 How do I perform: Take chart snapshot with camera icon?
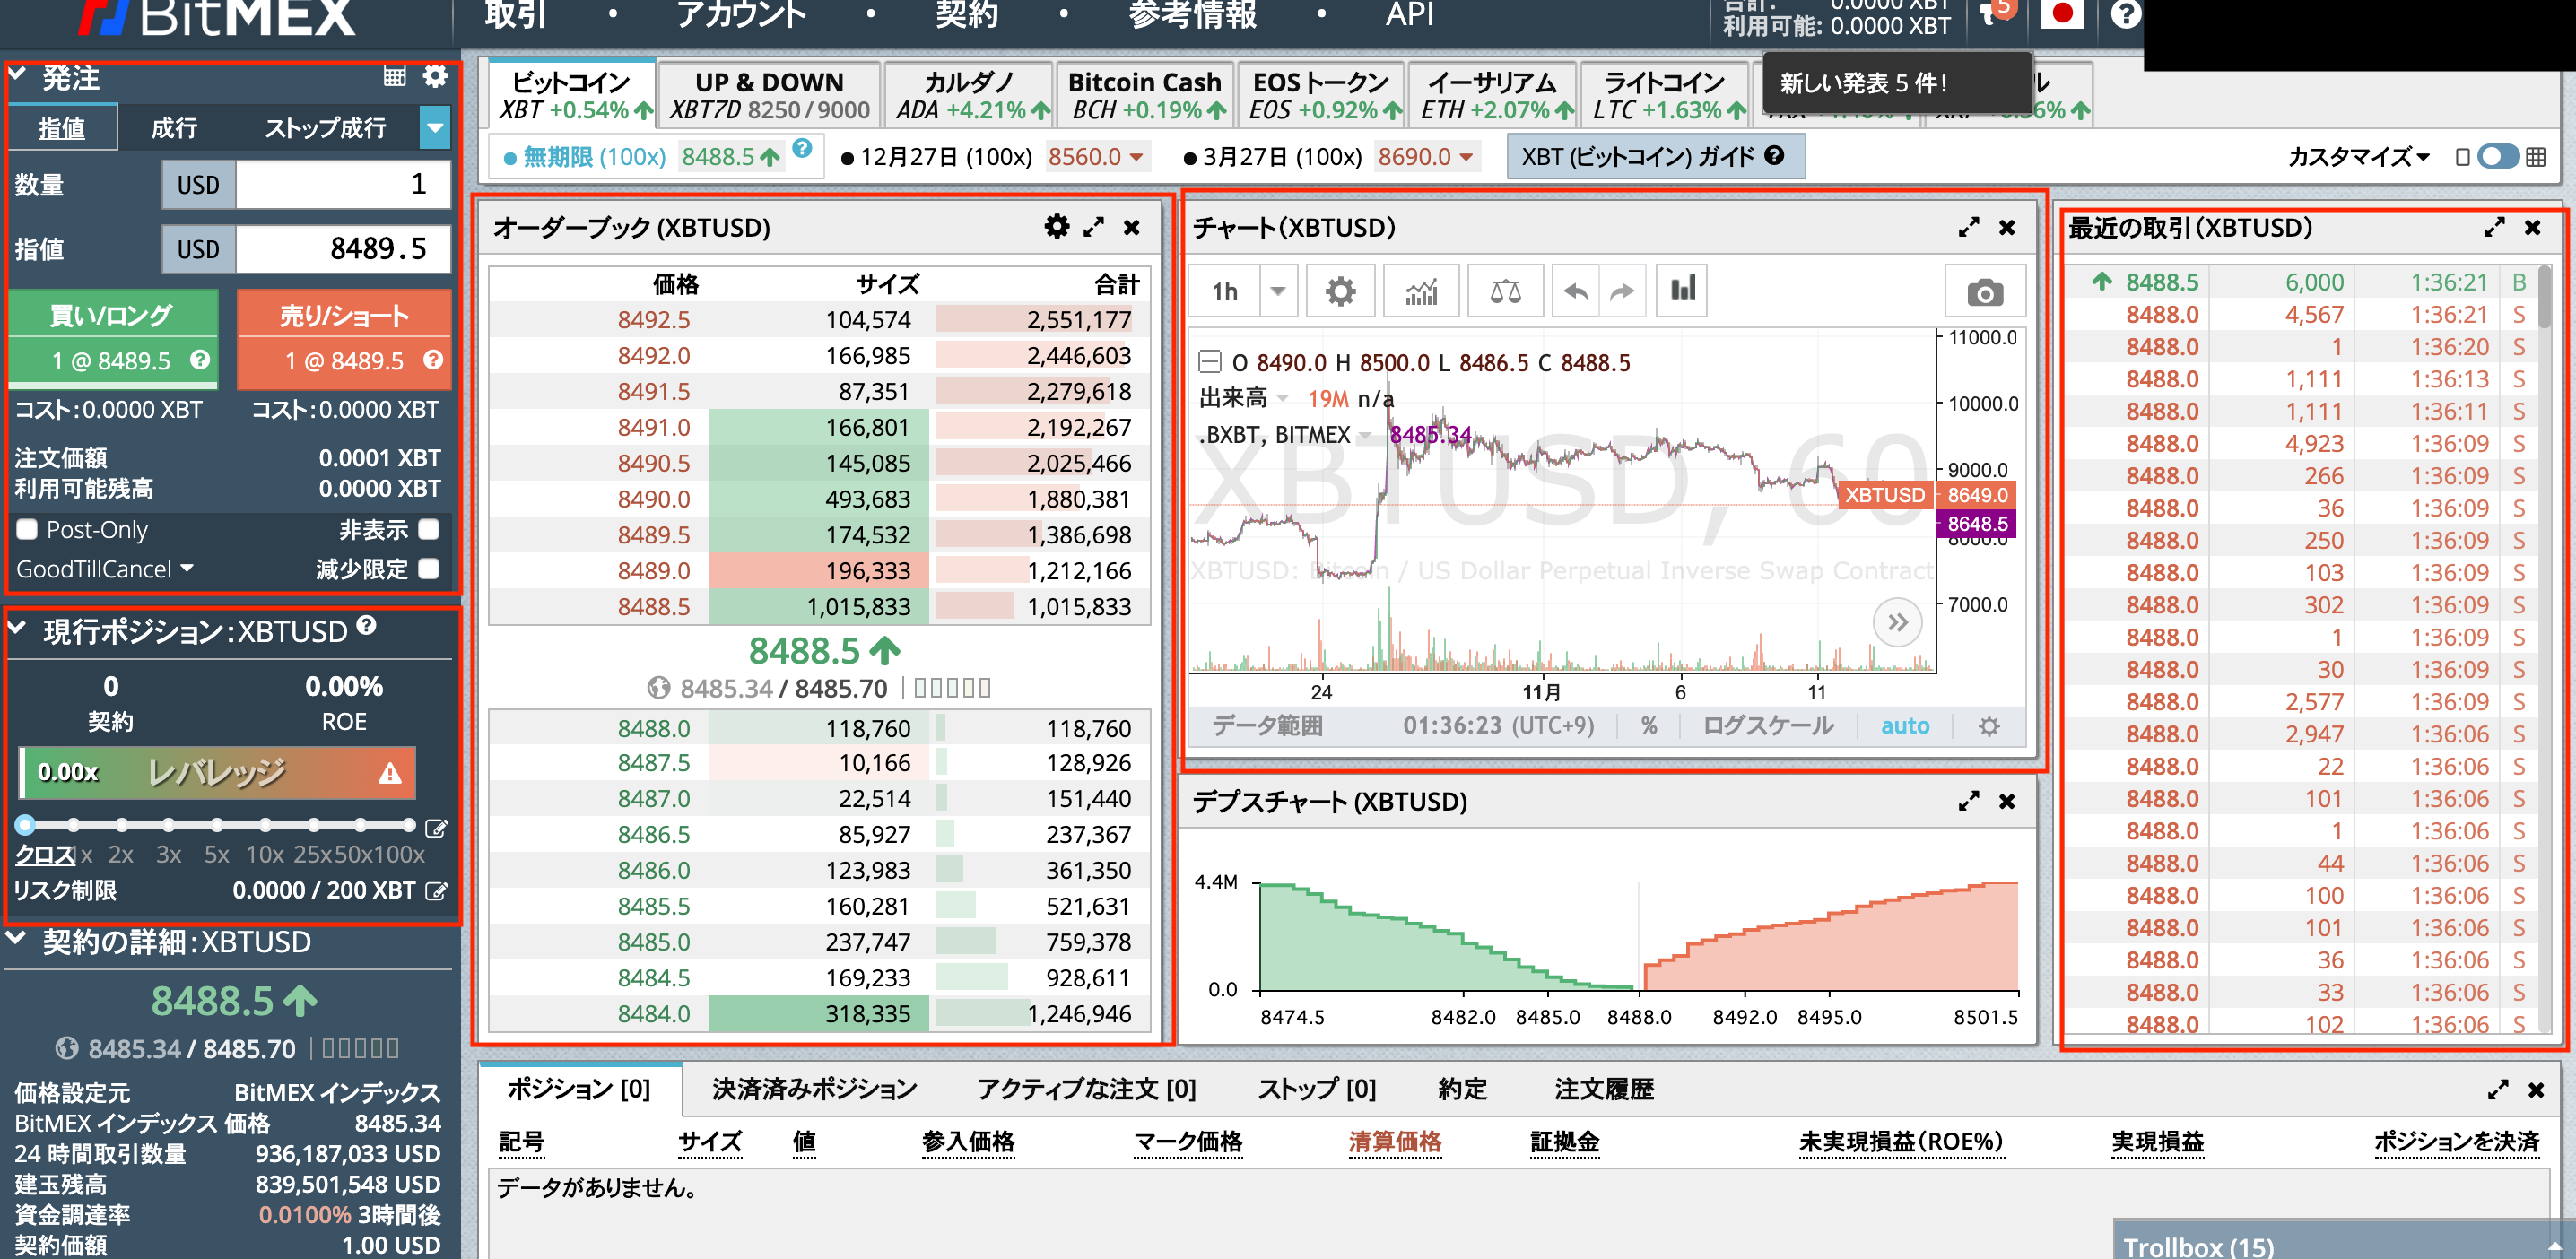click(1985, 292)
